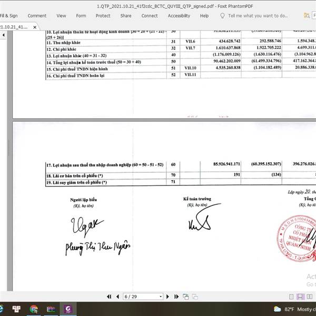Click the value '85.926.941.171' in row 17
316x316 pixels.
(x=226, y=164)
